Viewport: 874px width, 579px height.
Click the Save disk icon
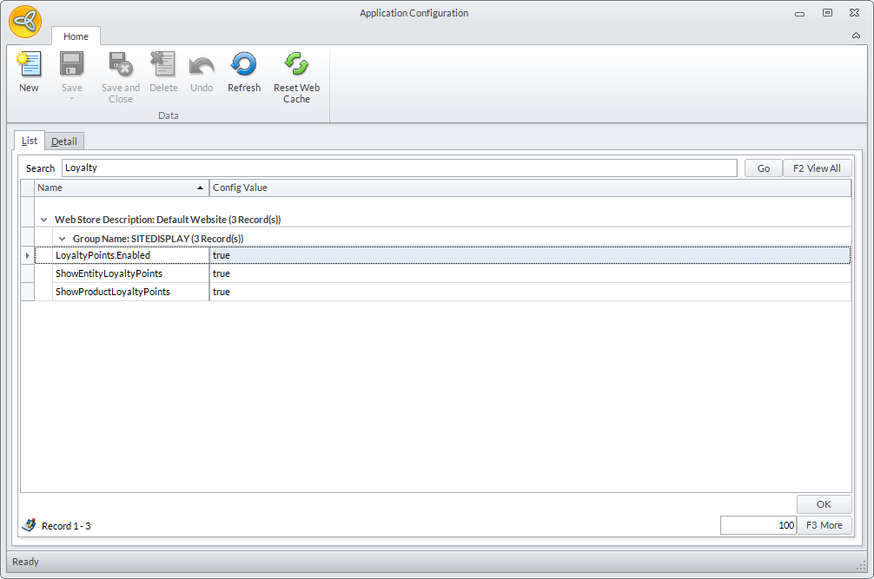tap(72, 65)
